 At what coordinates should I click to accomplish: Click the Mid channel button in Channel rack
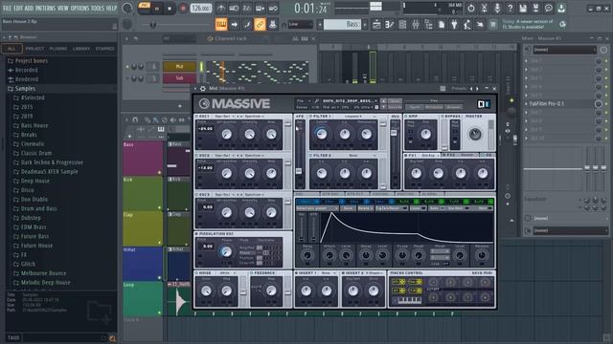pos(179,66)
